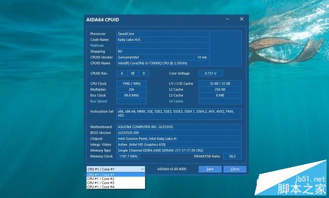Viewport: 329px width, 198px height.
Task: Click the AIDA64 v5.80.4000 version label
Action: tap(172, 169)
